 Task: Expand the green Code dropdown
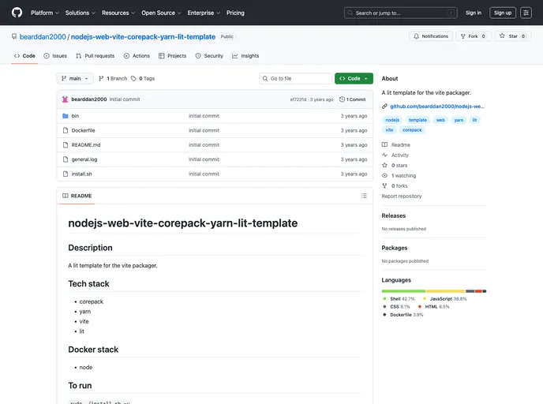(354, 79)
